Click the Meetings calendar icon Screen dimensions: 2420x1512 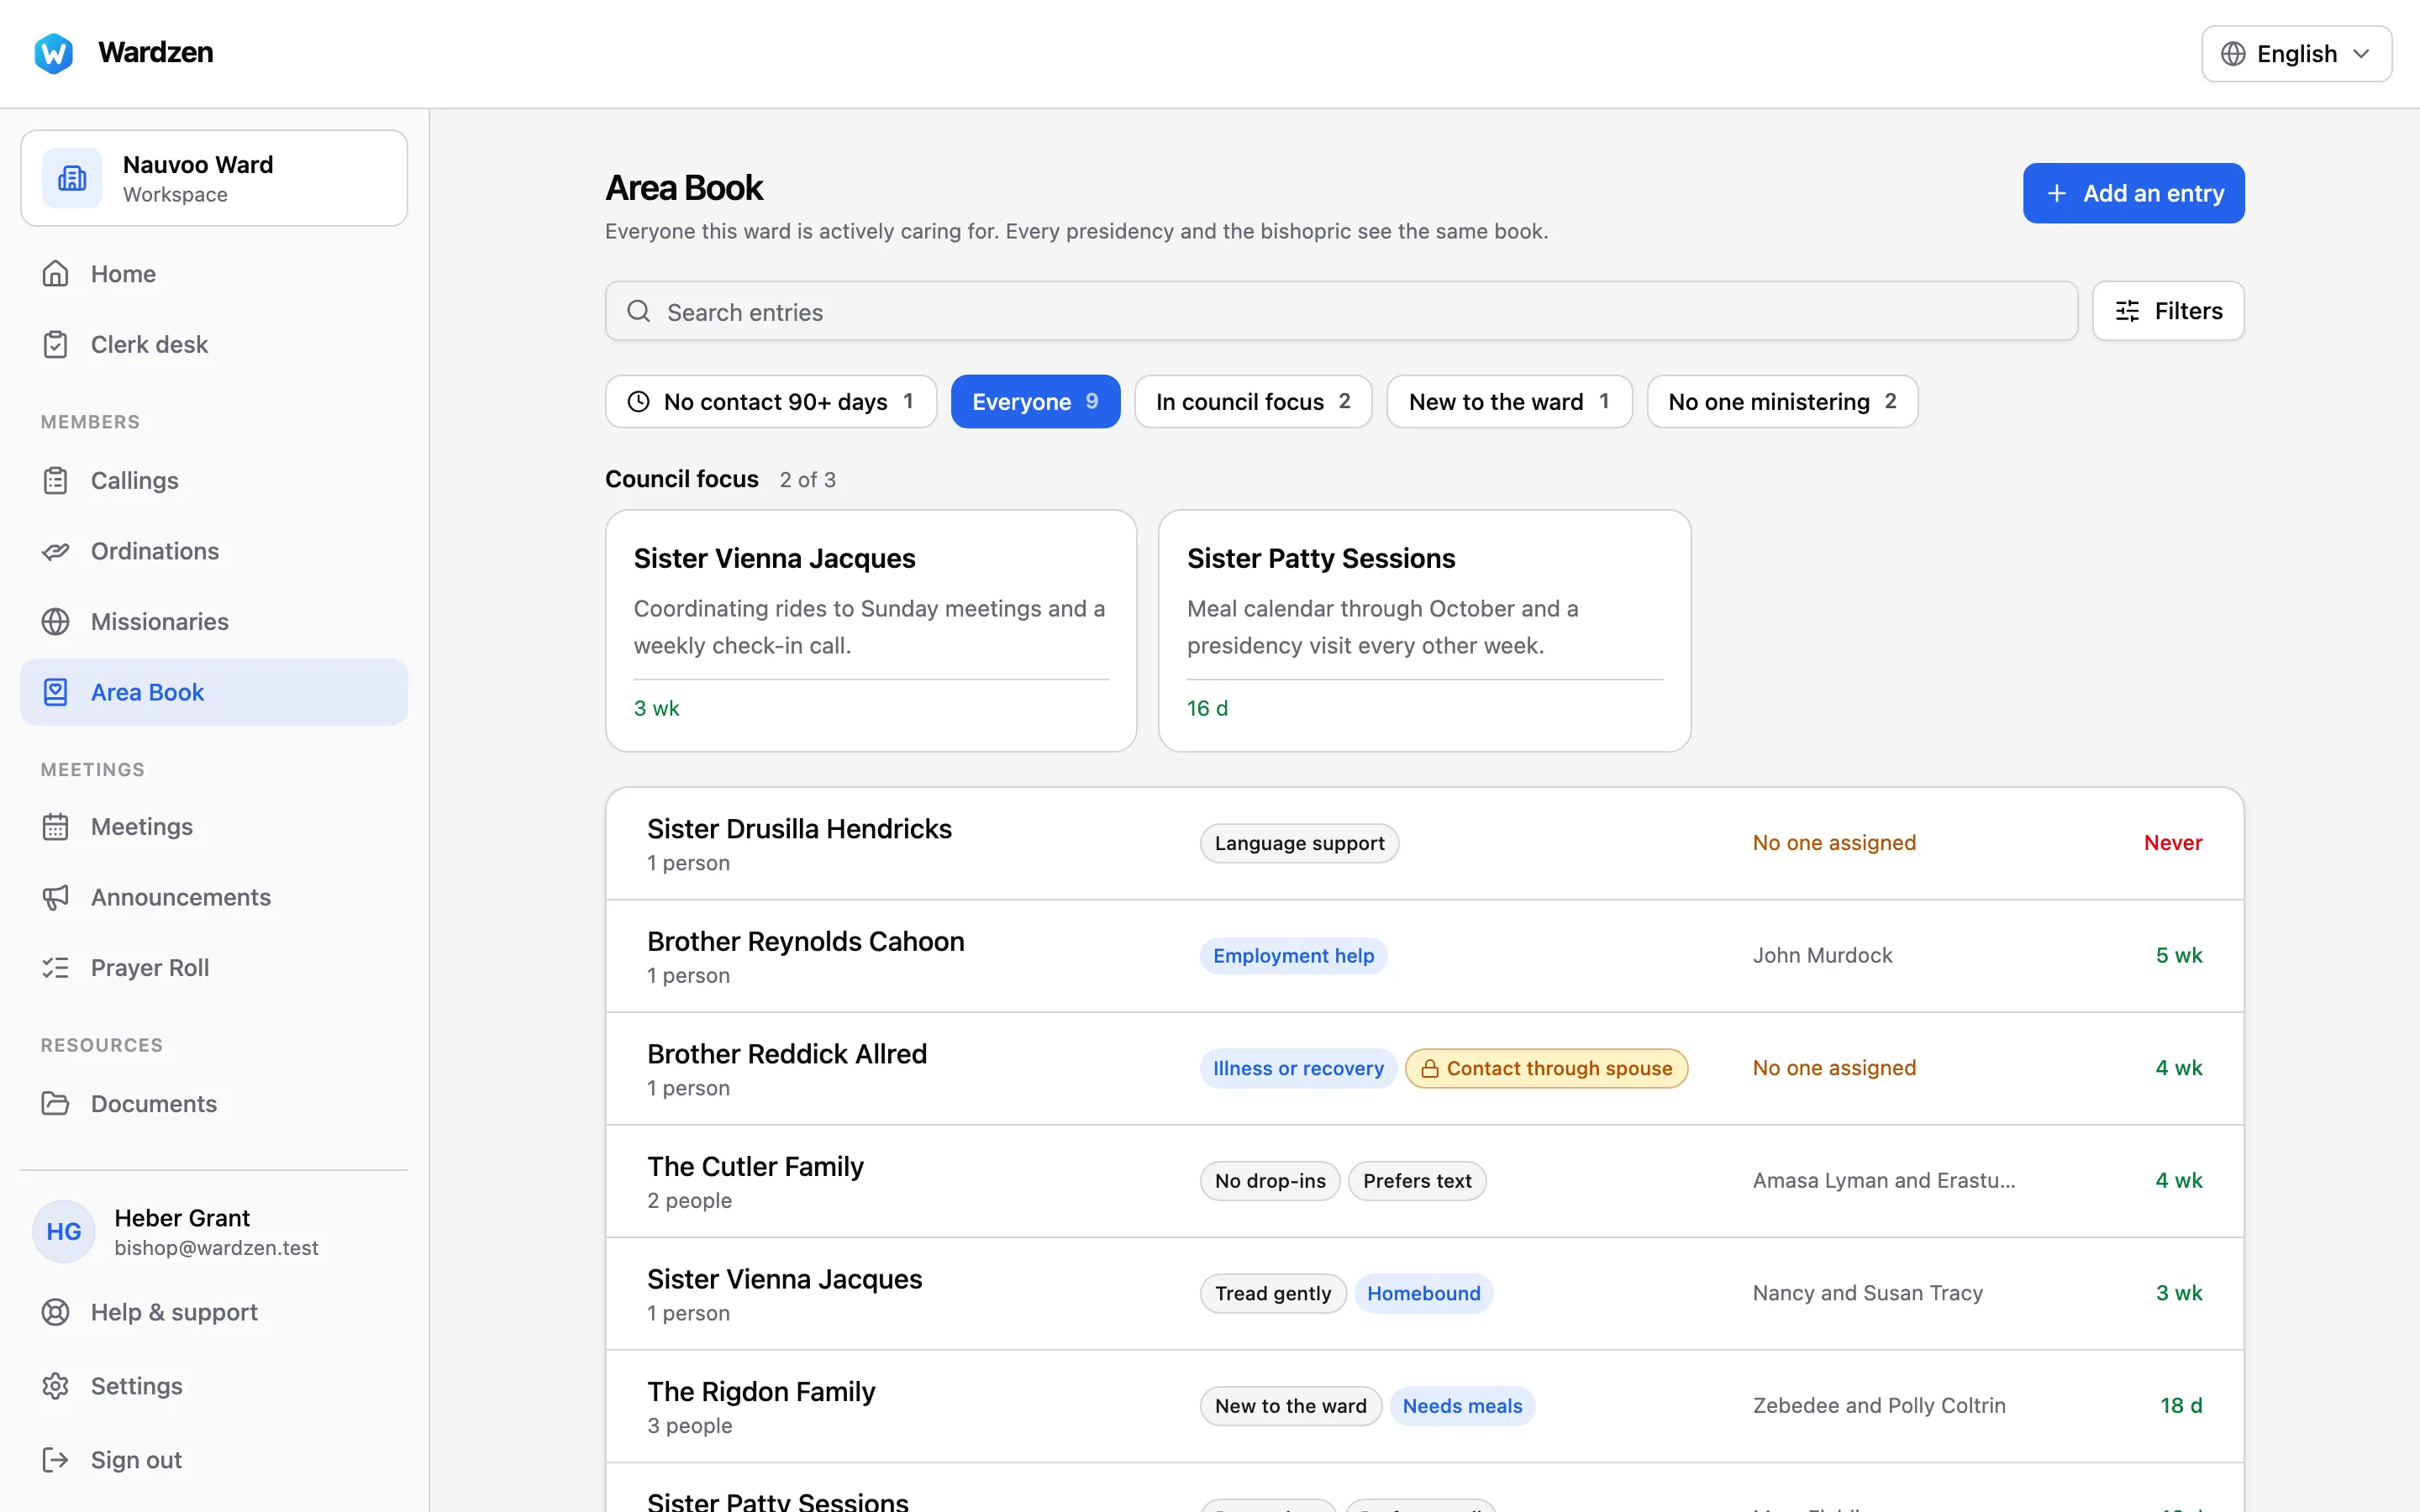point(55,826)
